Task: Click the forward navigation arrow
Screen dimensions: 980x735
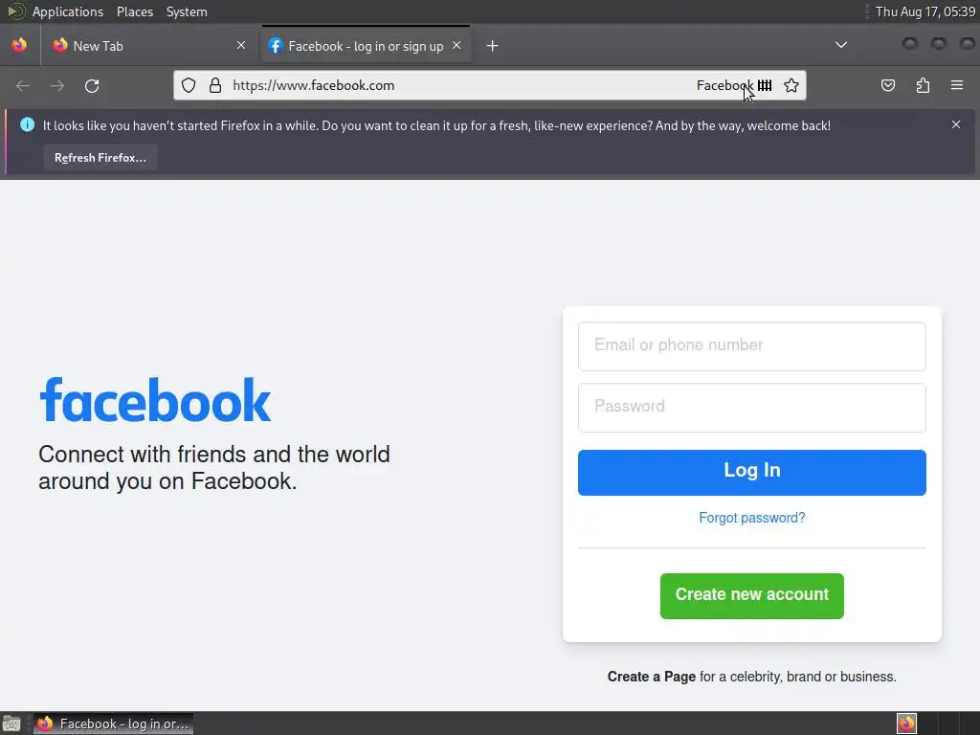Action: pos(57,85)
